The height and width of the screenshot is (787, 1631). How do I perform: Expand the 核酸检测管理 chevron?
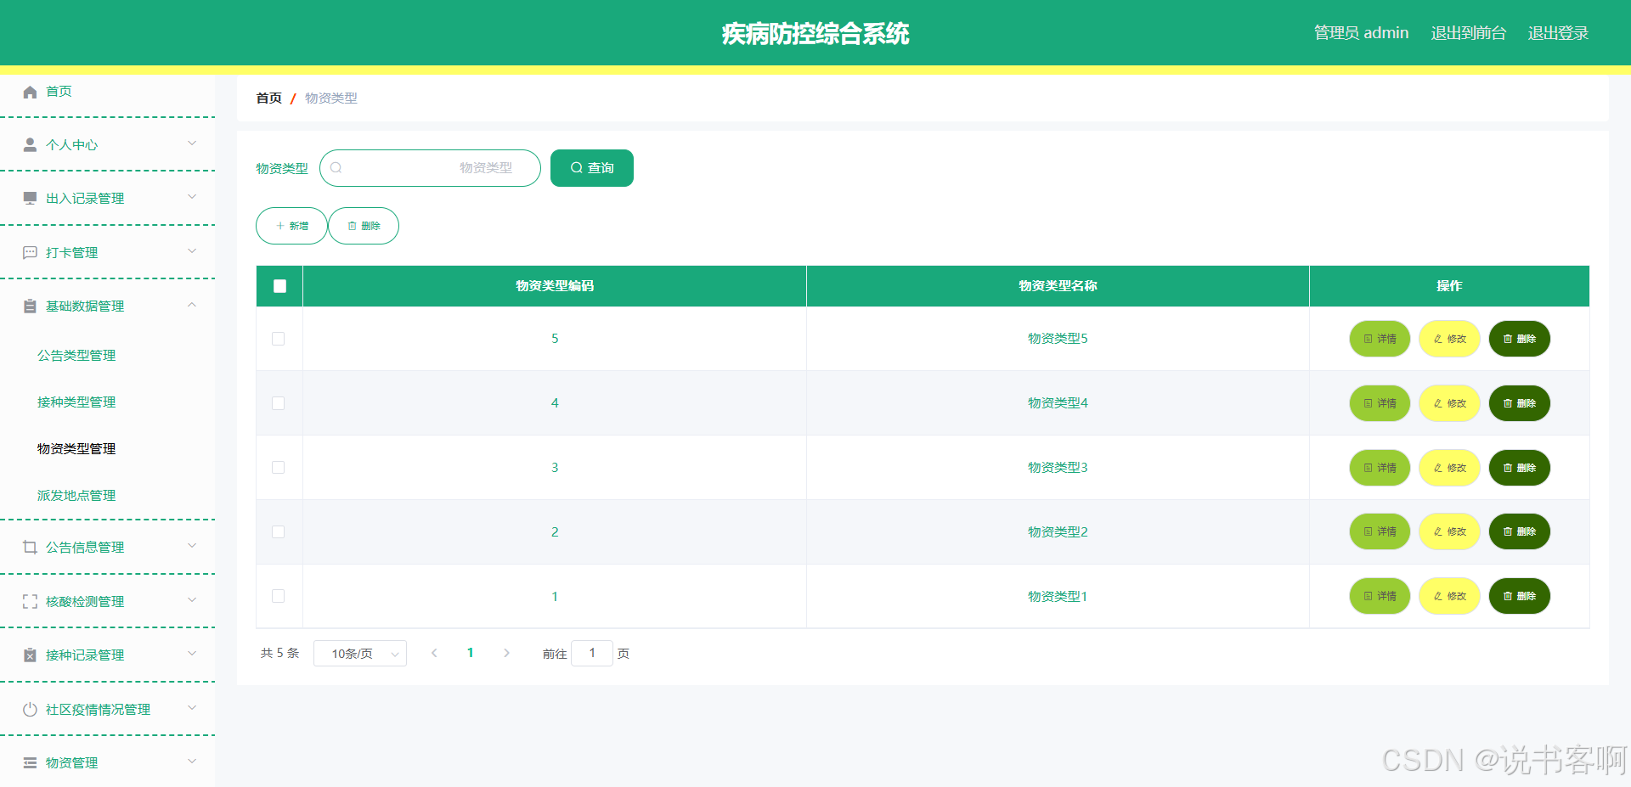192,600
